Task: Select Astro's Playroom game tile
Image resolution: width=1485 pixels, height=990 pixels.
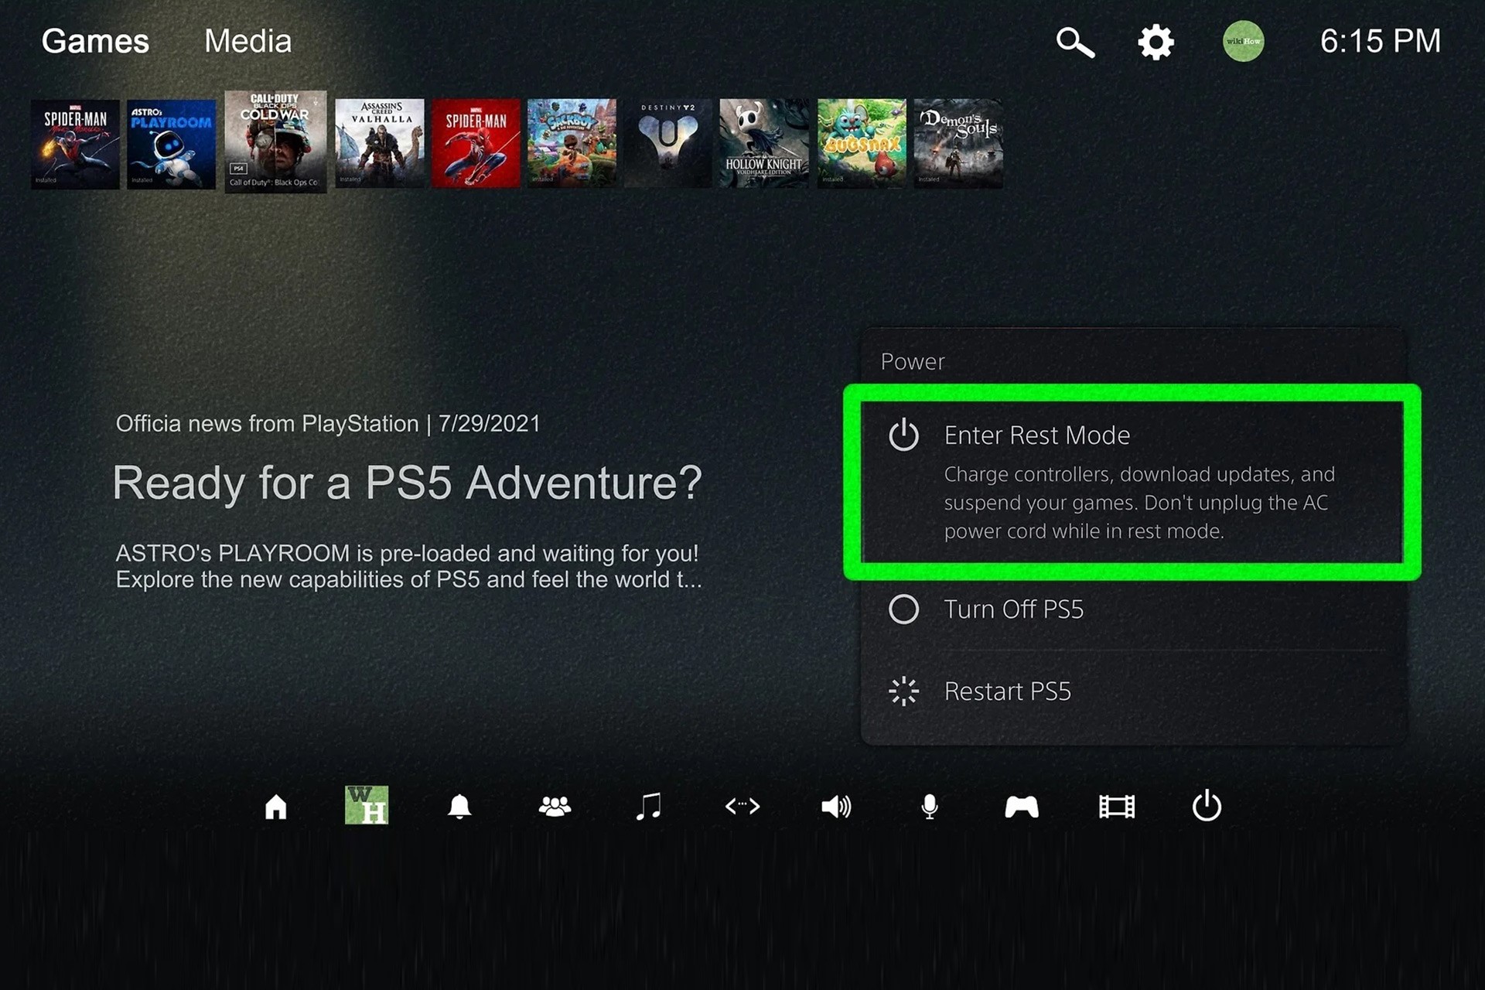Action: pos(171,144)
